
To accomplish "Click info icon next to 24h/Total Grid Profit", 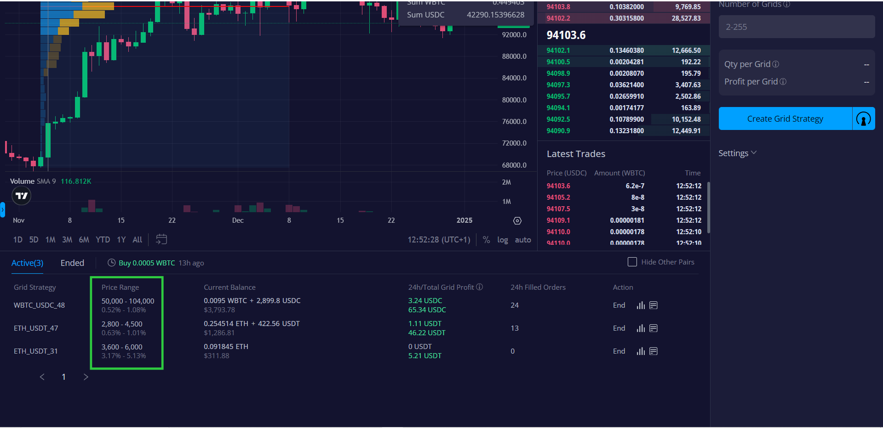I will (480, 287).
